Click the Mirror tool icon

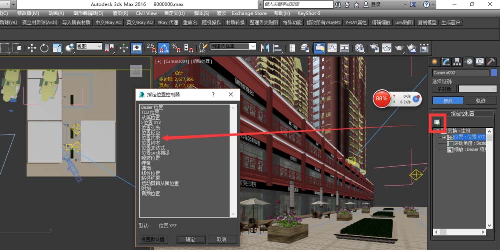tap(265, 48)
